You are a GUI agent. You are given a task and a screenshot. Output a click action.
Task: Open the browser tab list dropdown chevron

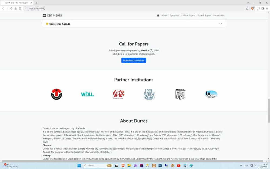click(x=248, y=3)
